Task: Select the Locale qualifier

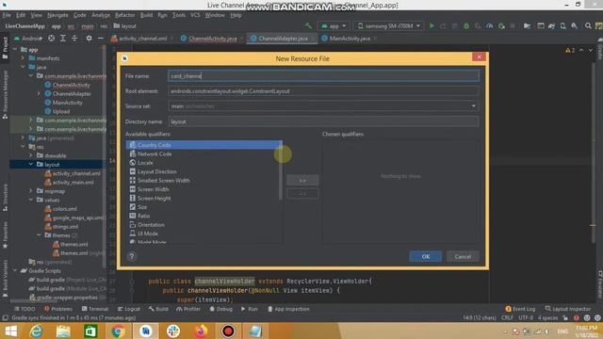Action: point(204,163)
